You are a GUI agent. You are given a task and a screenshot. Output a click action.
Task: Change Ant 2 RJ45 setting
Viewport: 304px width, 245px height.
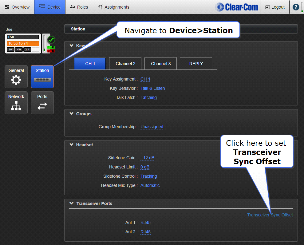(x=145, y=232)
